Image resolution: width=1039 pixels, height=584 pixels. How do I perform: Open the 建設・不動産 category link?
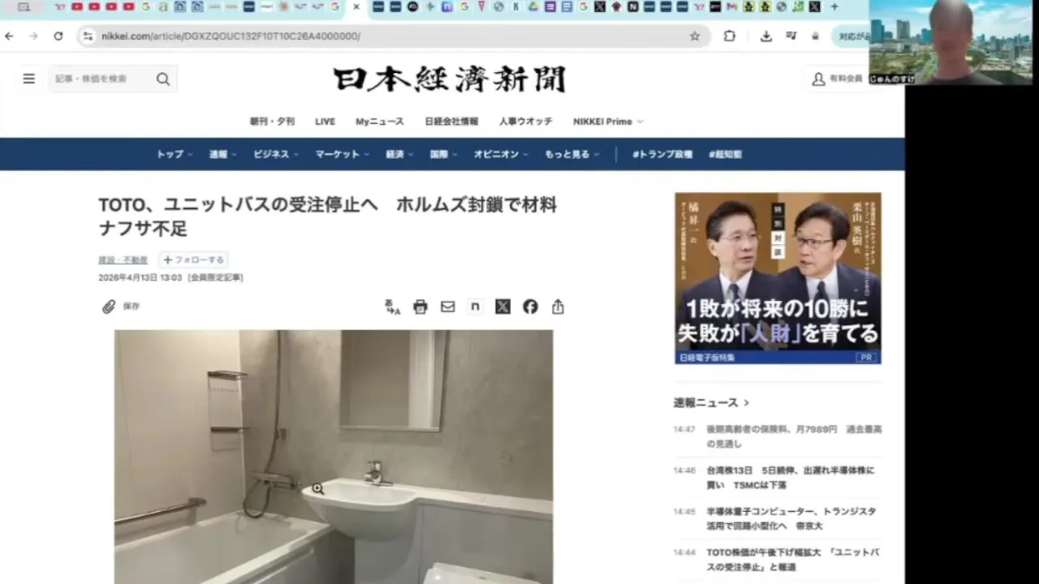point(123,260)
